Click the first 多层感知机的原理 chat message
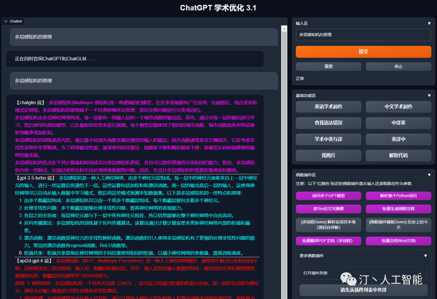This screenshot has height=299, width=437. 144,37
